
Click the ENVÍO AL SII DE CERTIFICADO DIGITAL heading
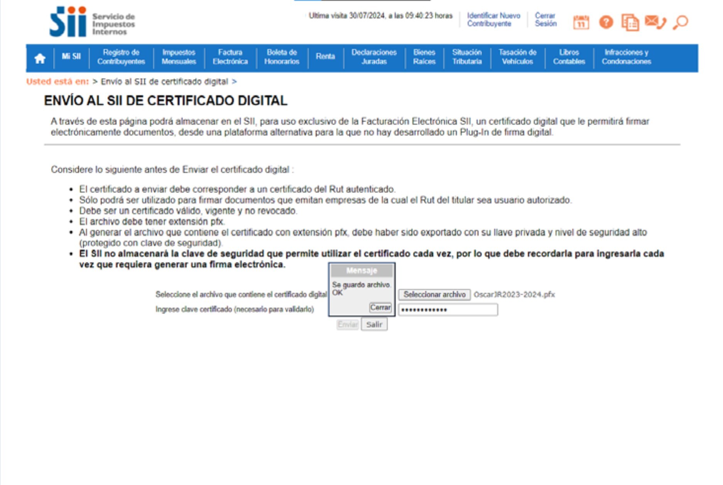166,101
